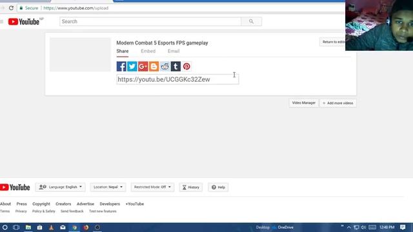Click the youtu.be share link field

[177, 79]
